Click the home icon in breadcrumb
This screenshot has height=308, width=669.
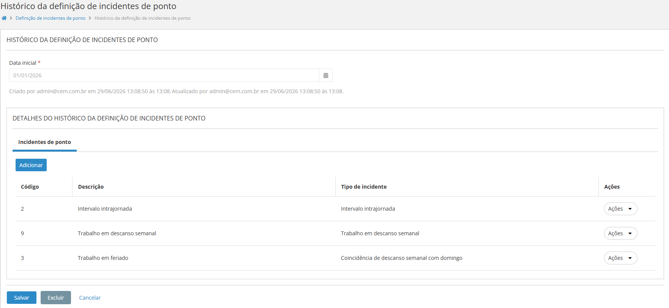point(4,18)
